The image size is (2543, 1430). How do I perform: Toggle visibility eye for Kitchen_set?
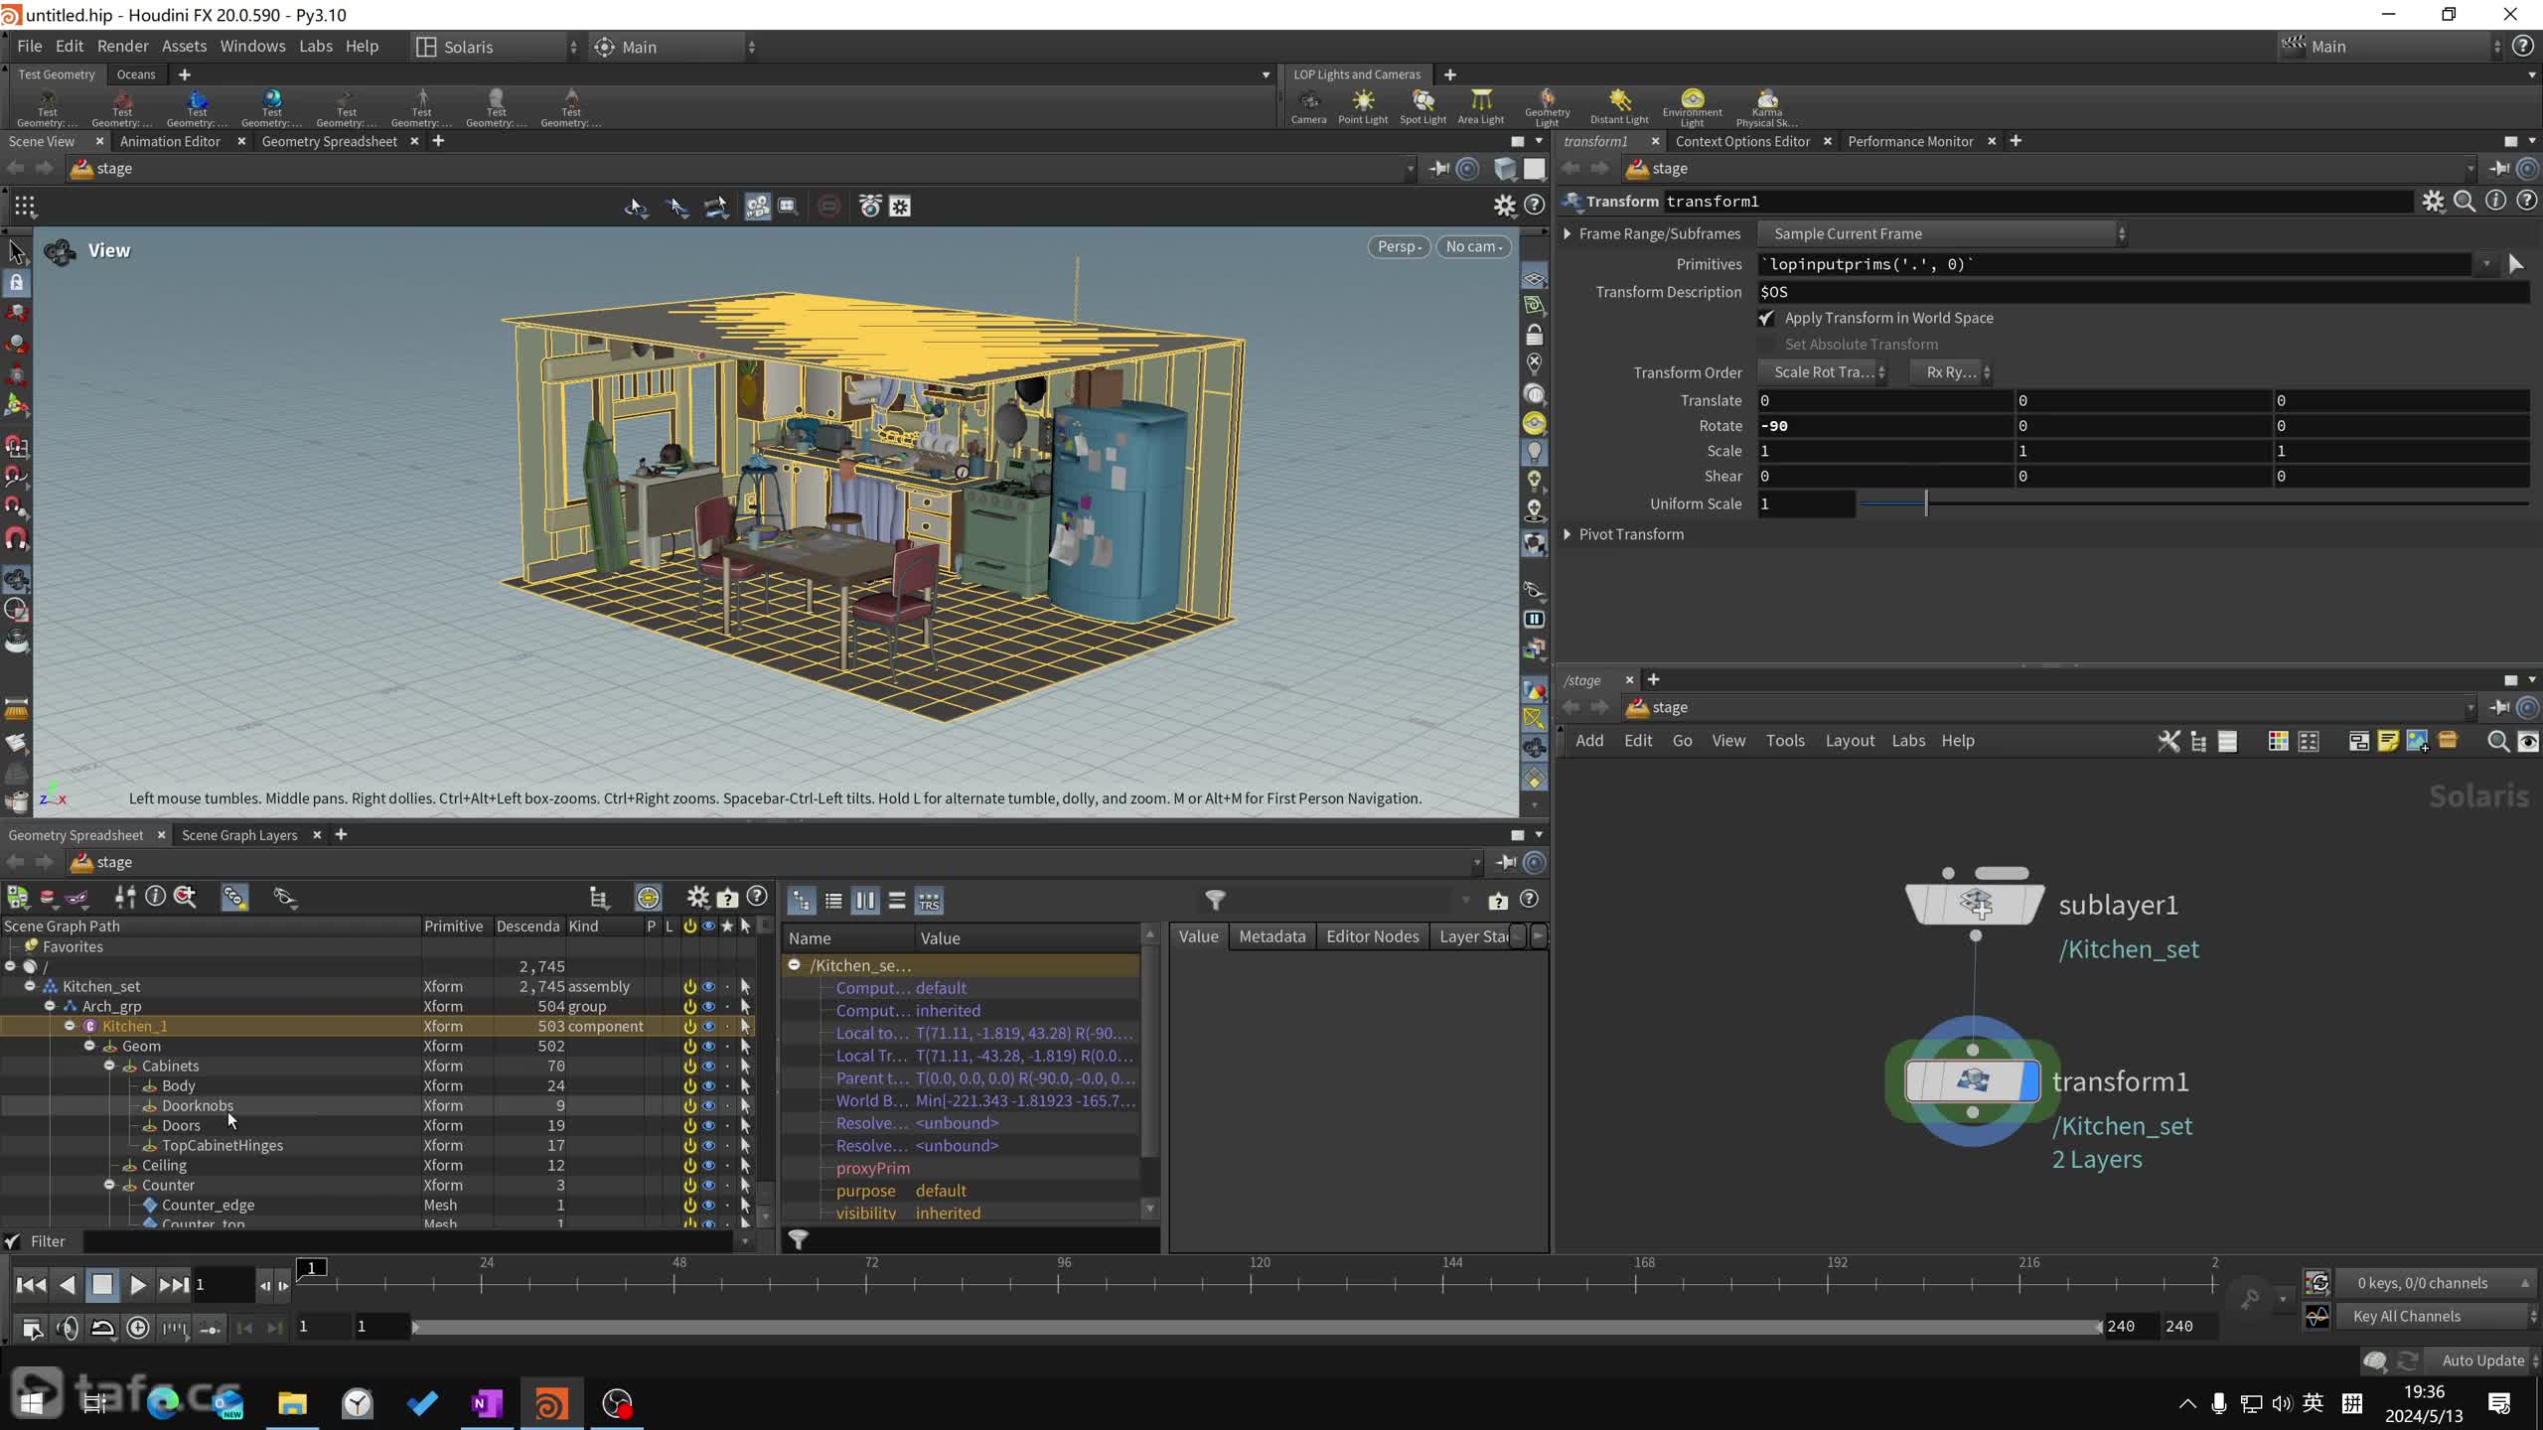pyautogui.click(x=708, y=986)
